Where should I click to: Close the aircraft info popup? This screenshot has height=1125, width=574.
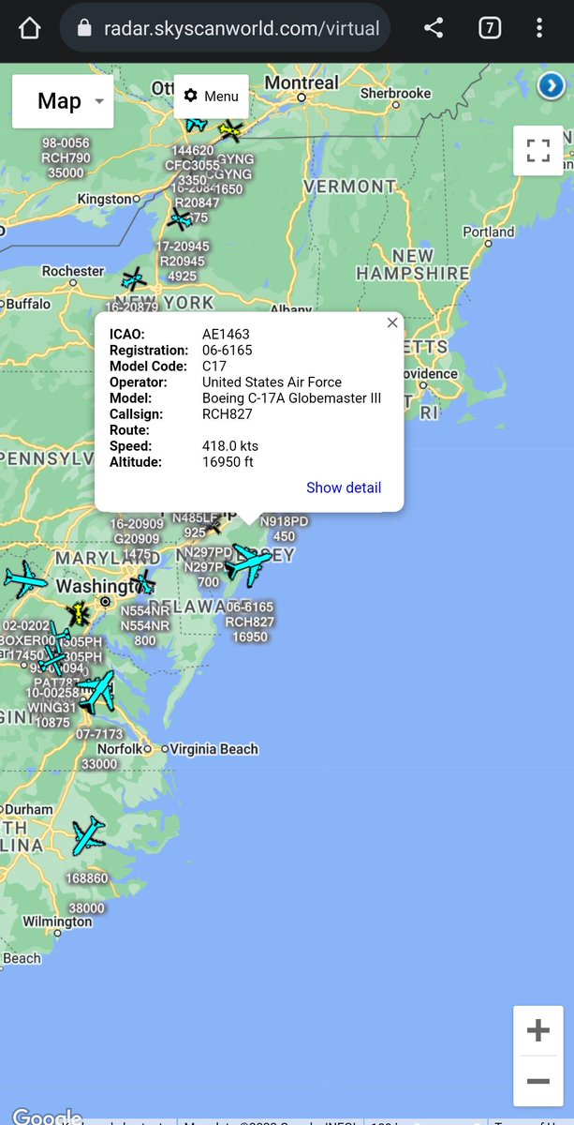392,322
